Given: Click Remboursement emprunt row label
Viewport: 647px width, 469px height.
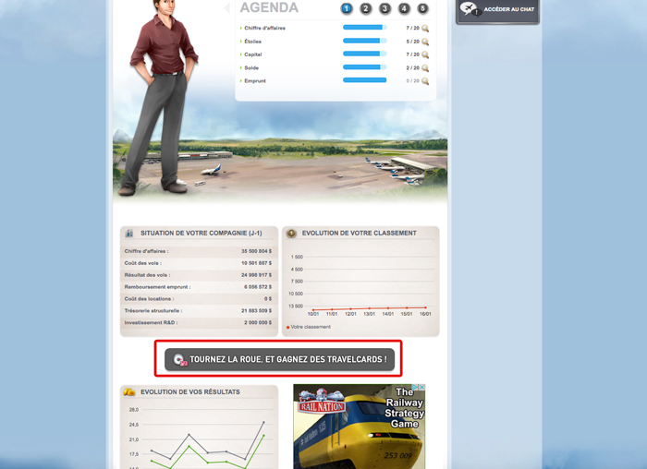Looking at the screenshot, I should (x=158, y=287).
